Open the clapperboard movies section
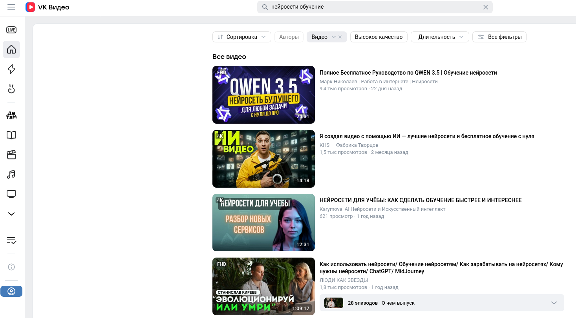Viewport: 576px width, 318px height. click(11, 155)
